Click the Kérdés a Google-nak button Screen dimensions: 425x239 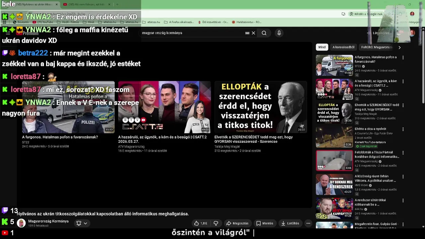(366, 14)
